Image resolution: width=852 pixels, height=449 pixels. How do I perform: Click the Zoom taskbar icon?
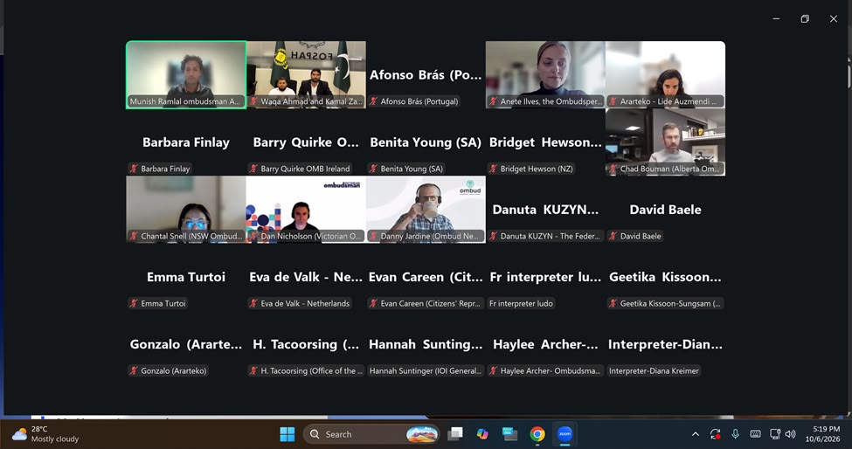point(565,434)
